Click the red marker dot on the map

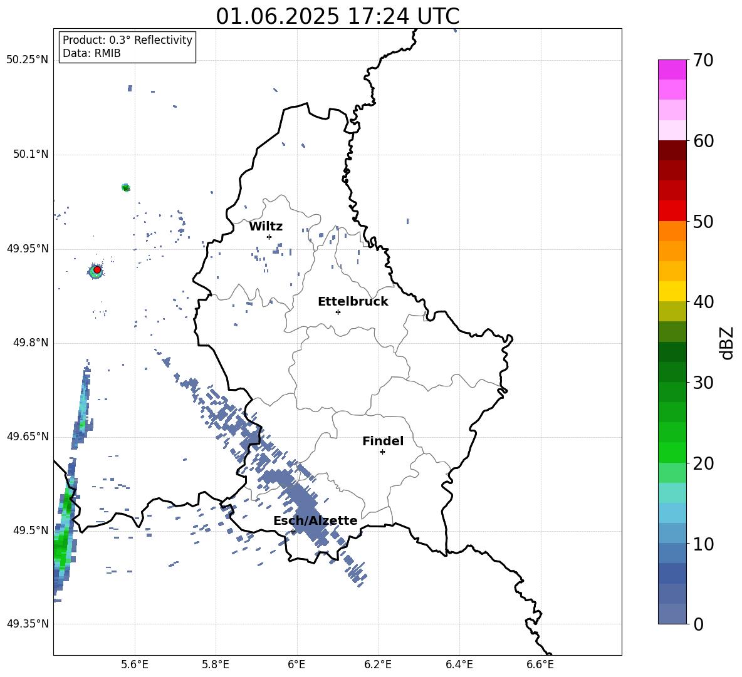97,270
